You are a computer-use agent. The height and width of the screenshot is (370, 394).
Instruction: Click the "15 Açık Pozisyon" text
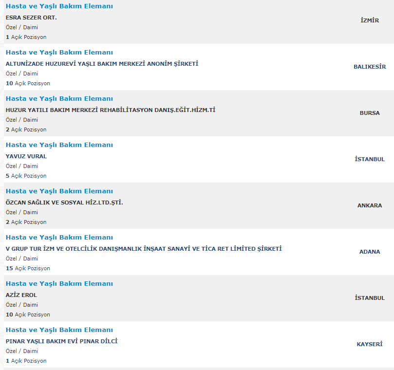click(28, 268)
